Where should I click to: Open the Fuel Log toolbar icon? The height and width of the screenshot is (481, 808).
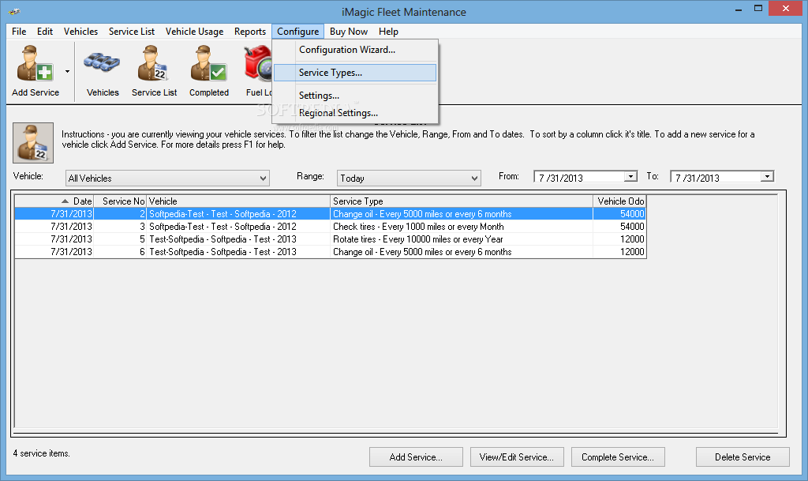258,70
